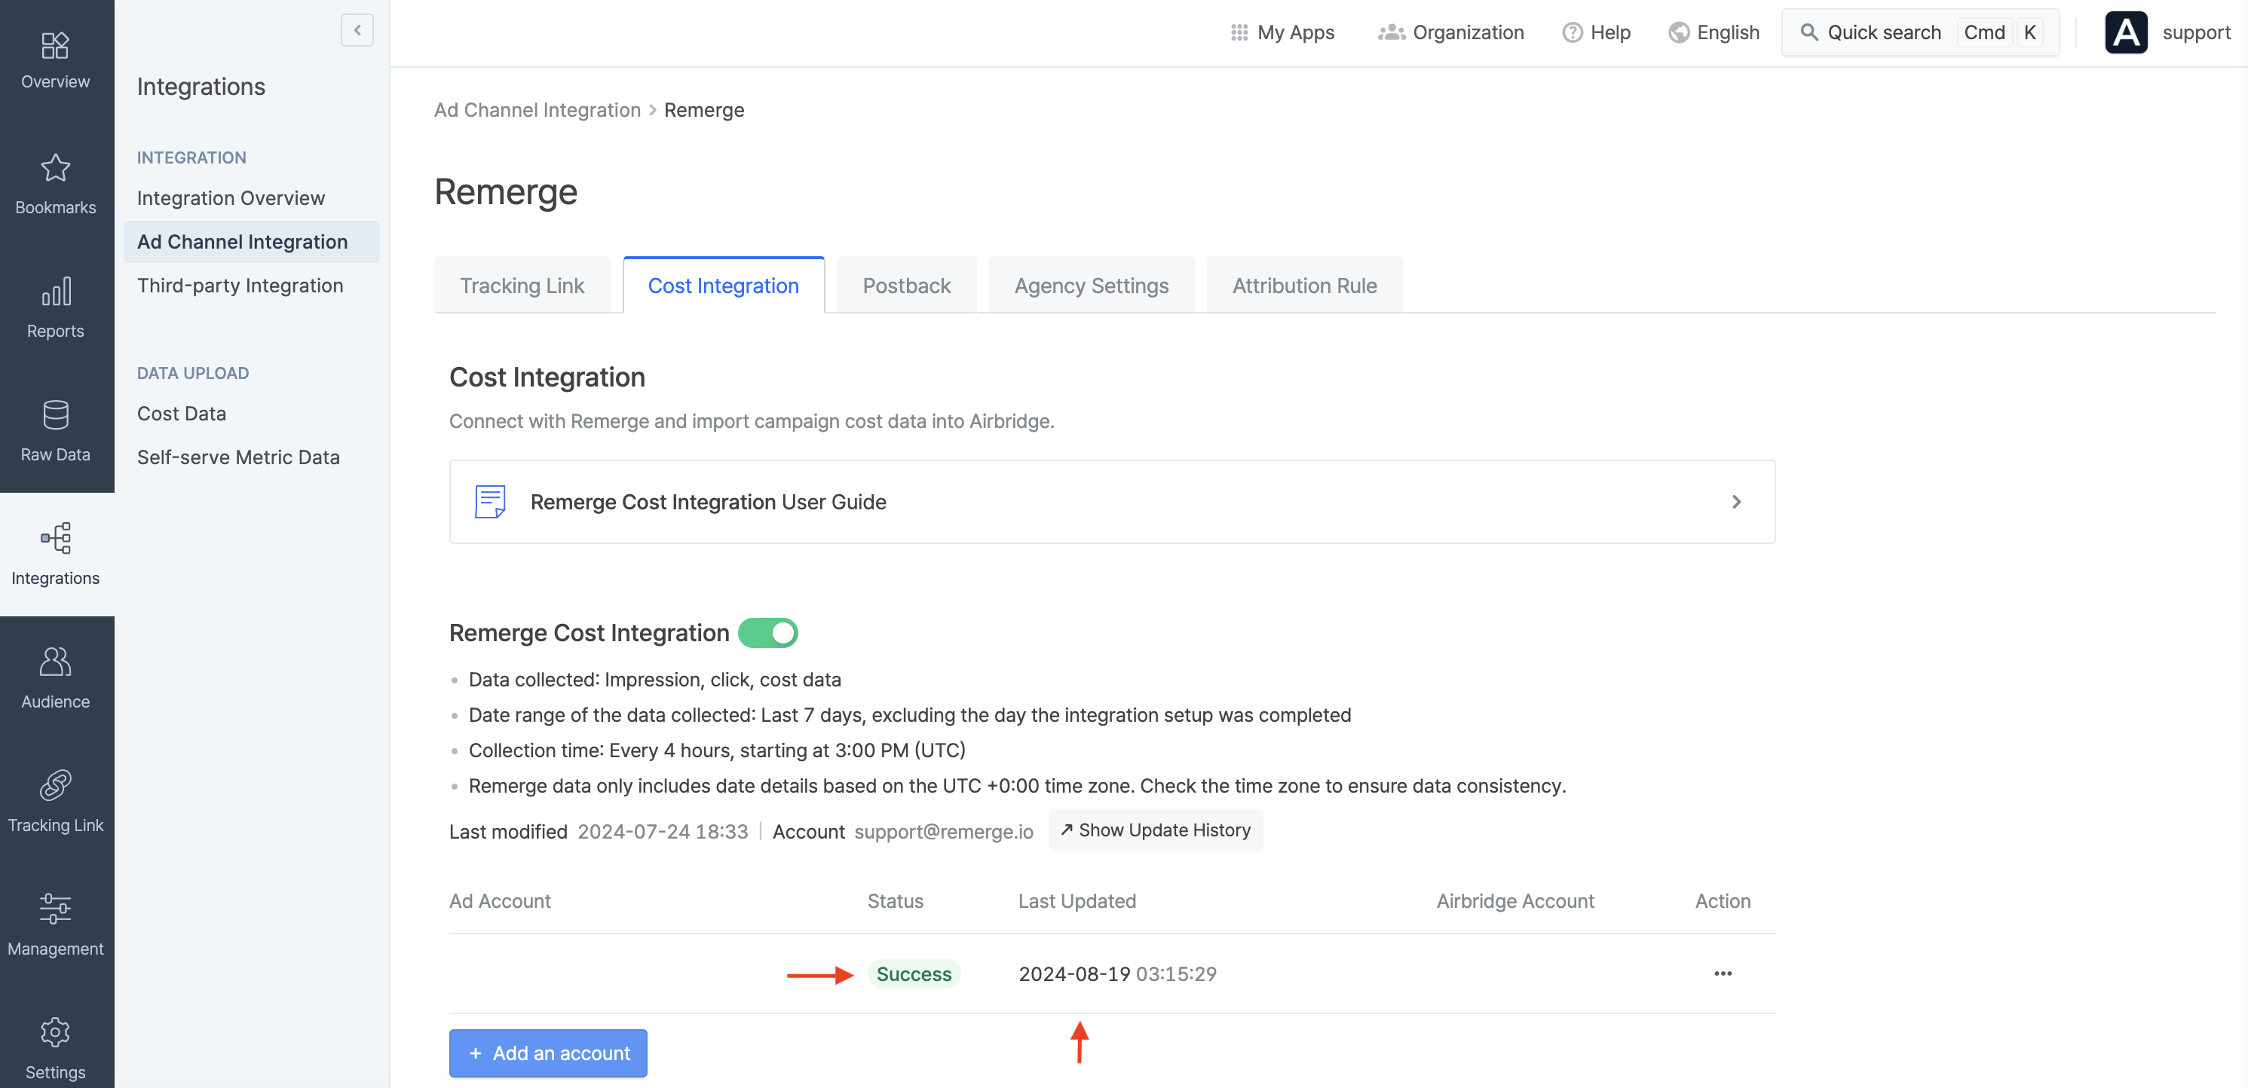
Task: Click the Action column header
Action: coord(1723,901)
